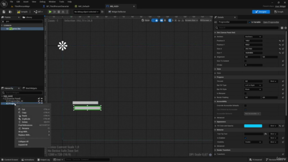Reset Size Y to default arrow
Image resolution: width=288 pixels, height=162 pixels.
280,53
